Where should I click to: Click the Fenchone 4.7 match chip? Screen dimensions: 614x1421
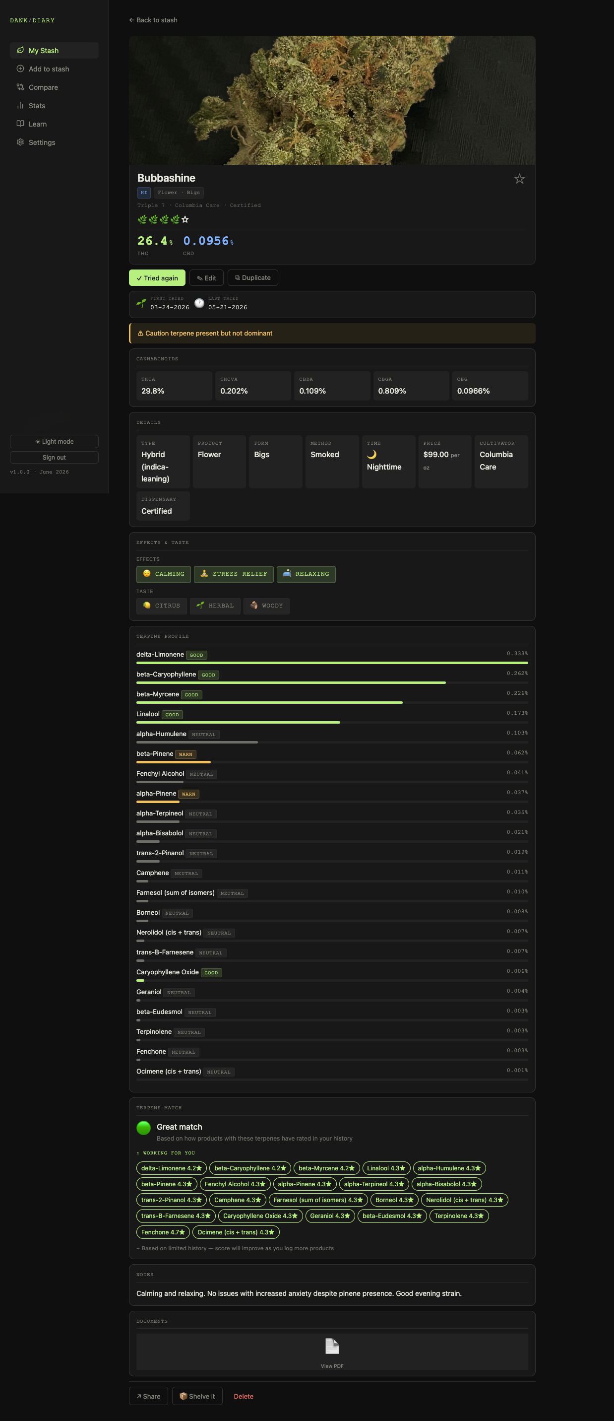[x=163, y=1232]
